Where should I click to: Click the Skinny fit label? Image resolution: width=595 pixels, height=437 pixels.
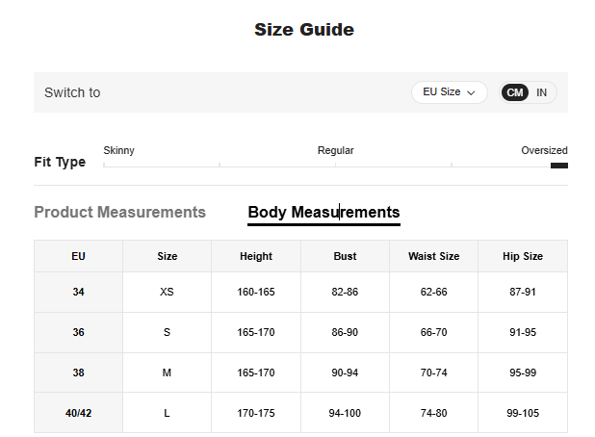click(x=118, y=150)
